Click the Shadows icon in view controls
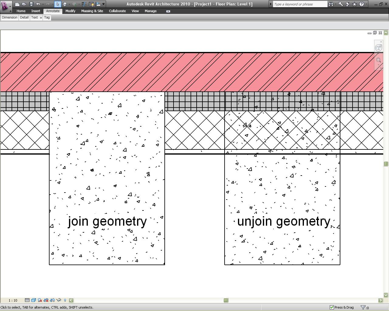 pos(40,300)
